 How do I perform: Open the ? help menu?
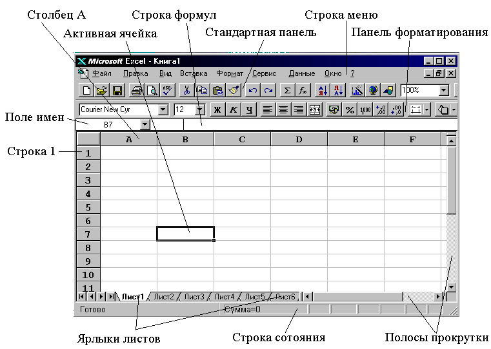352,74
